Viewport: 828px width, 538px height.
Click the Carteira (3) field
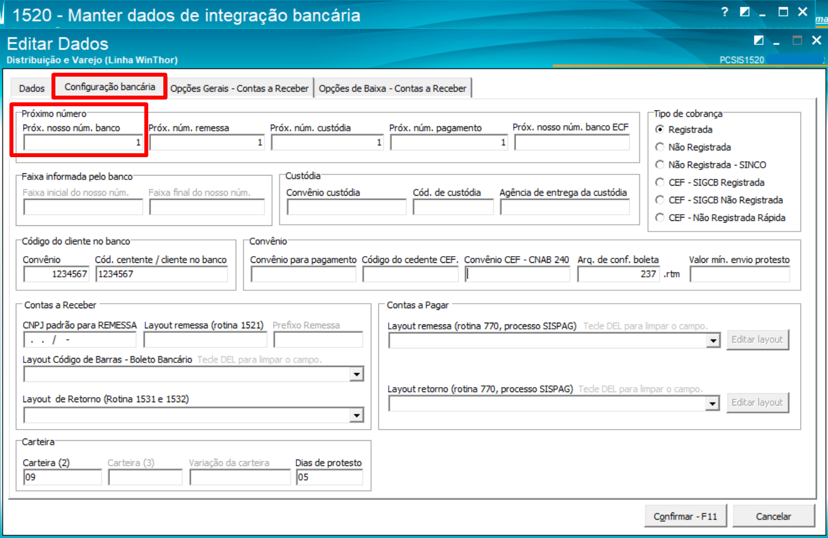point(145,477)
